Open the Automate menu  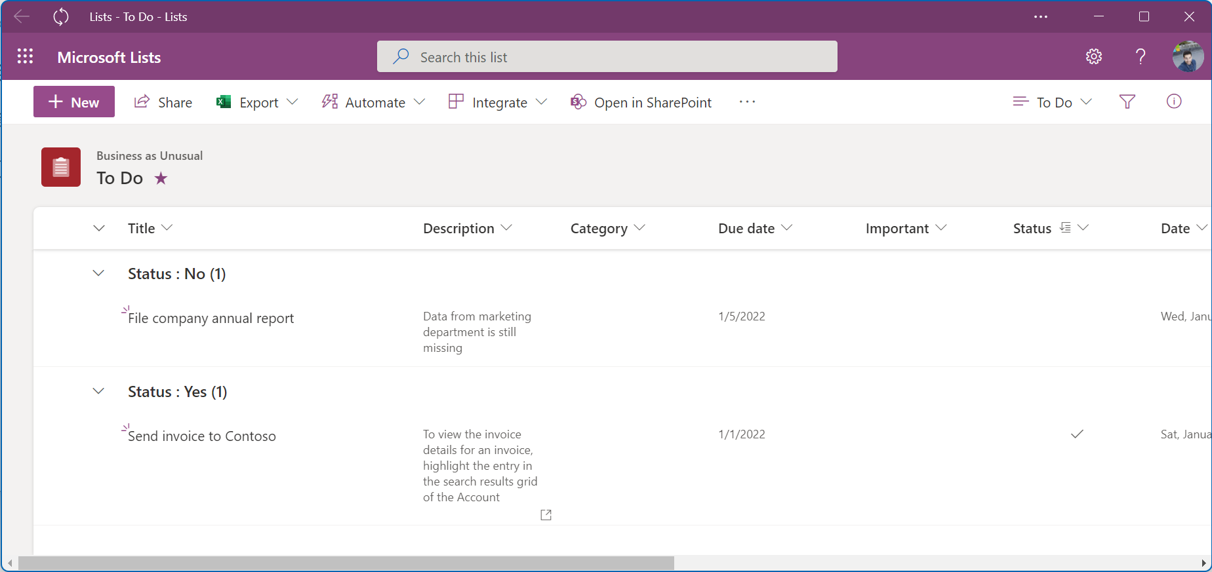[373, 102]
